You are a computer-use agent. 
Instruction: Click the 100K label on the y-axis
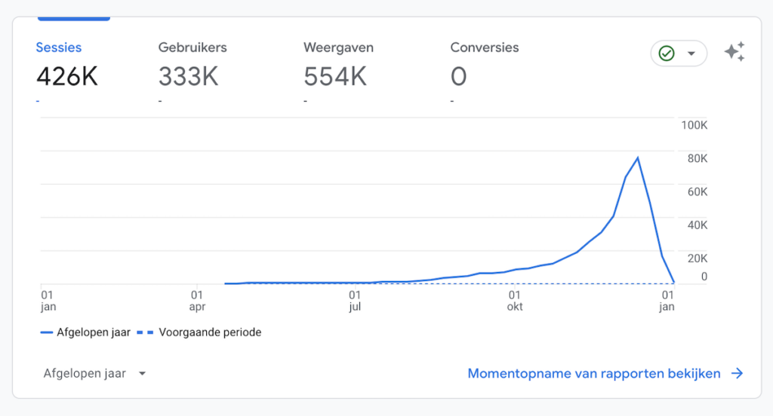click(694, 125)
